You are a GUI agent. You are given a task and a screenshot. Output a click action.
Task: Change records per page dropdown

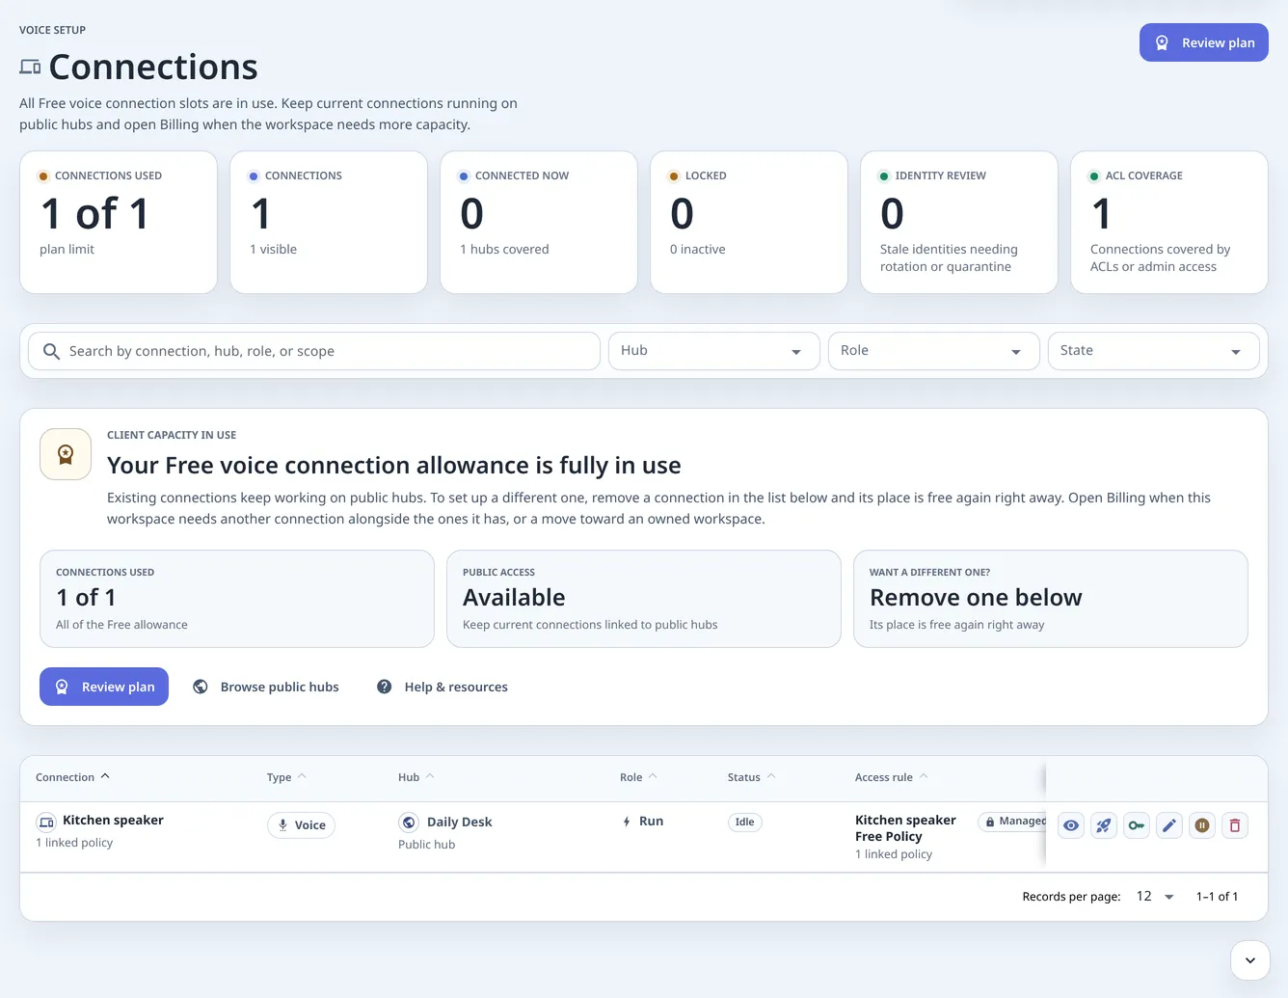coord(1155,897)
